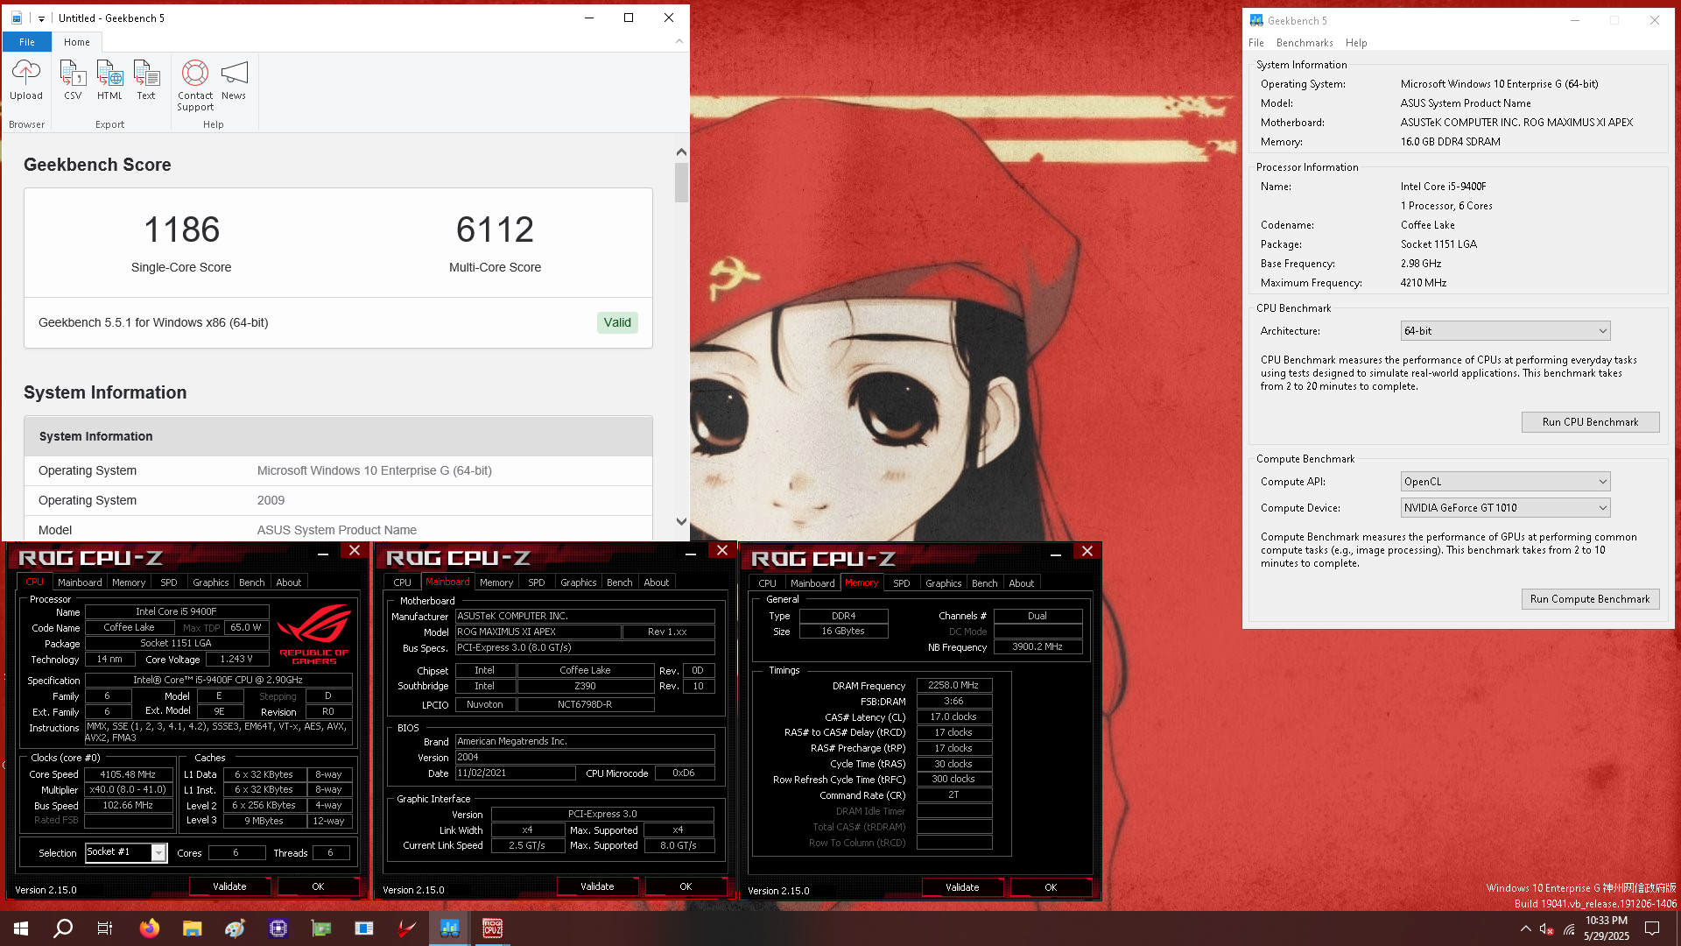
Task: Click the BIOS Date 11/02/2021 field
Action: (x=515, y=773)
